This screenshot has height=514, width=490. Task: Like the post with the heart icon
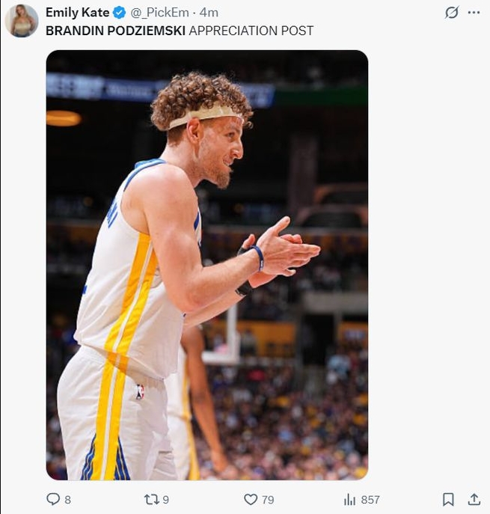251,499
